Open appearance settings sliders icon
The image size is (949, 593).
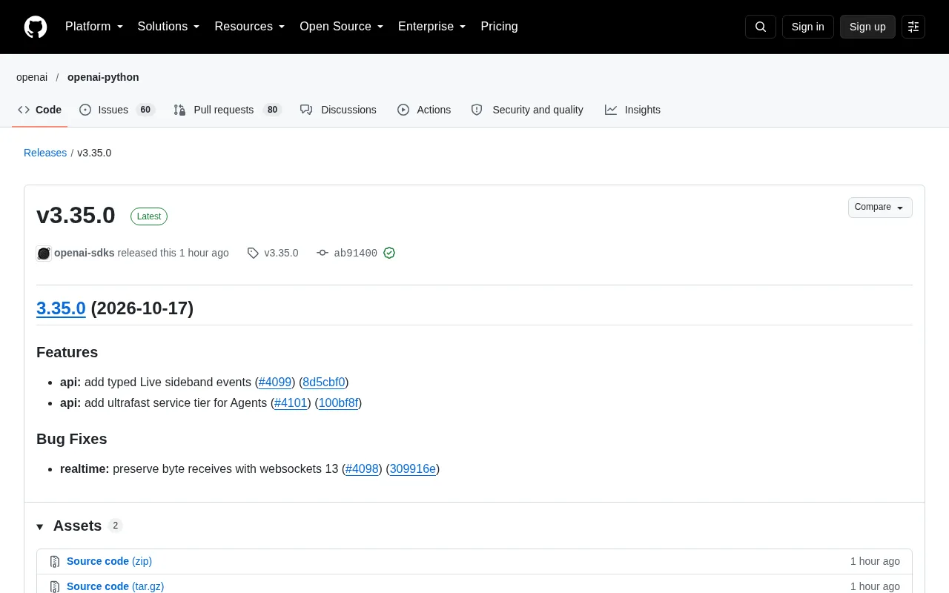point(913,27)
